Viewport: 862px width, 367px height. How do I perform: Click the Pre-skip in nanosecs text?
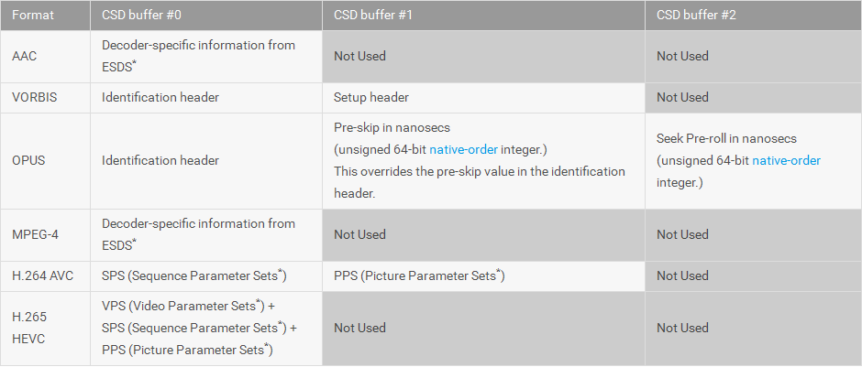click(x=392, y=127)
